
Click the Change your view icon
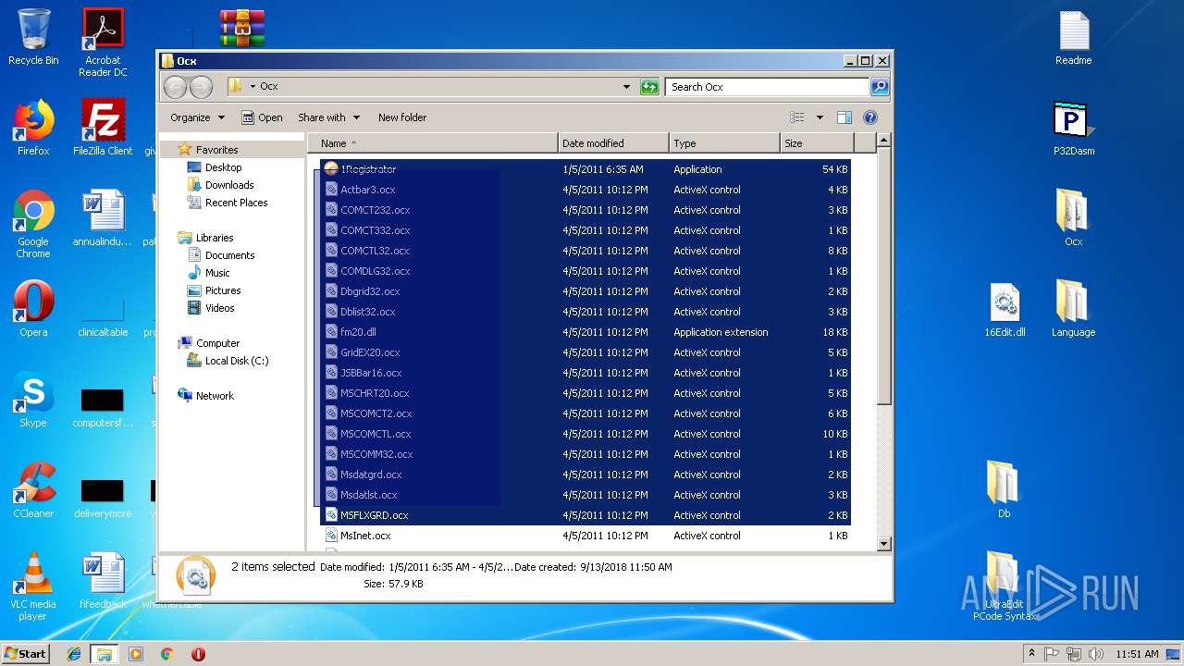797,117
